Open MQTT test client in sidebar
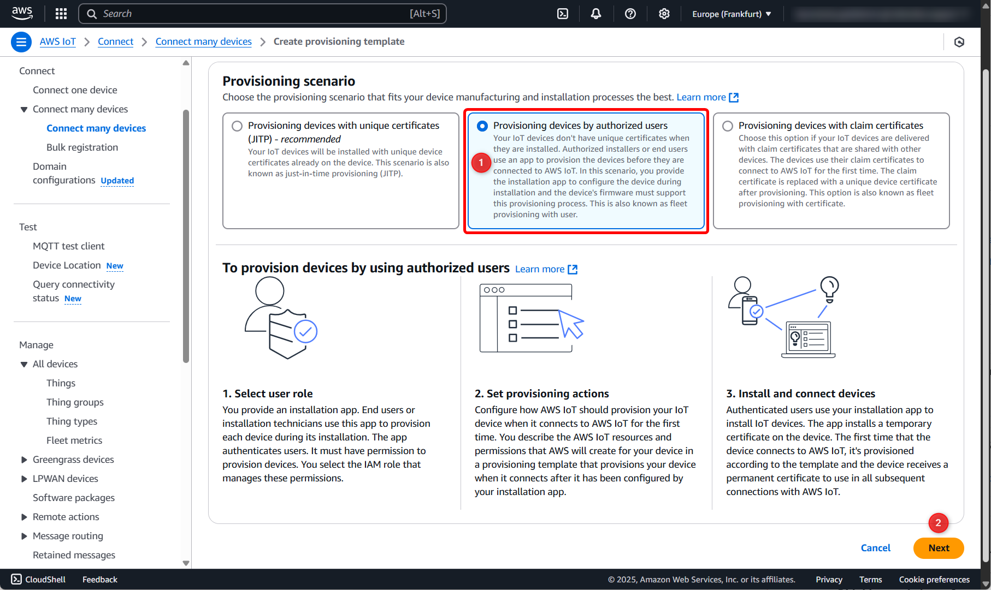991x590 pixels. tap(68, 246)
